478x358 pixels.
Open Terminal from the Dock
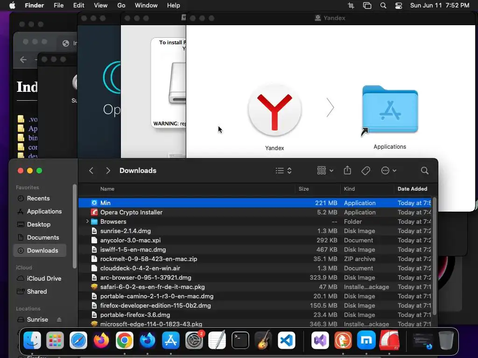pyautogui.click(x=240, y=340)
